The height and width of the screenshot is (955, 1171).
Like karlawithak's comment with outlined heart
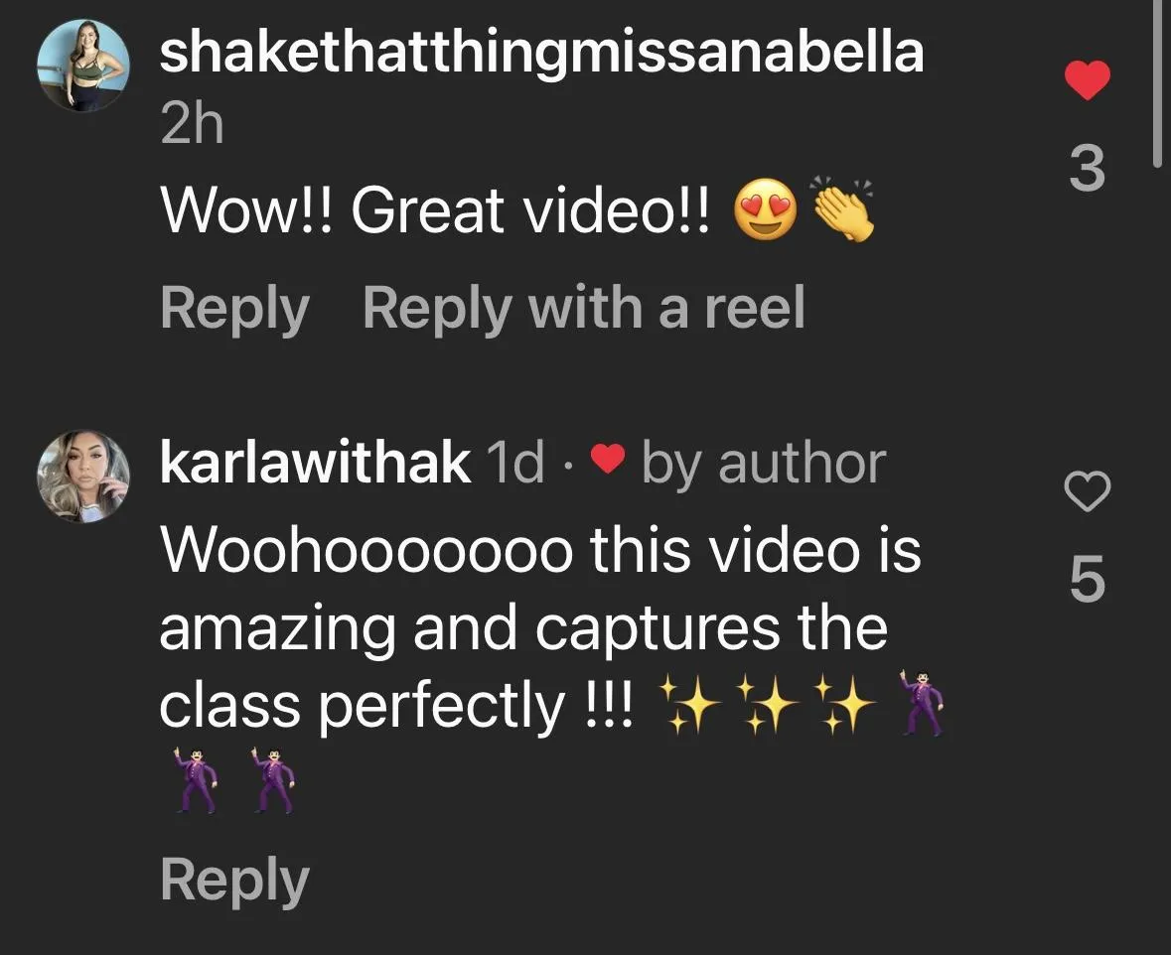pyautogui.click(x=1087, y=491)
